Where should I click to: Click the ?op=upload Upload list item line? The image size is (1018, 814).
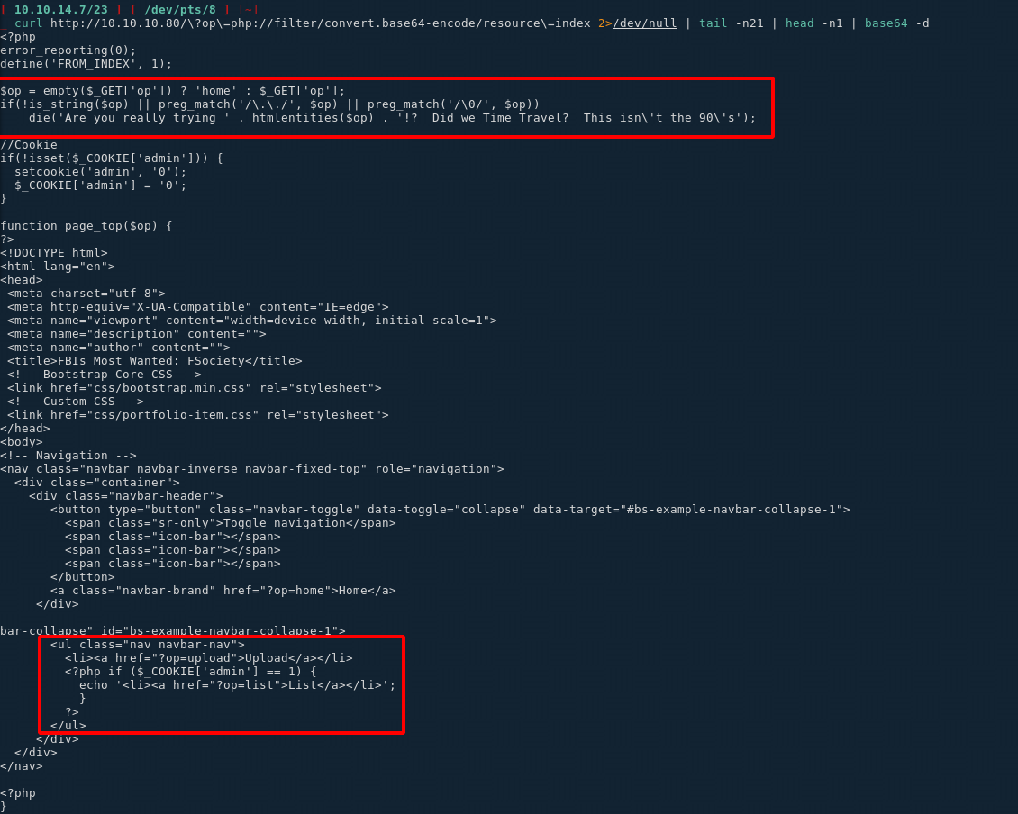209,658
